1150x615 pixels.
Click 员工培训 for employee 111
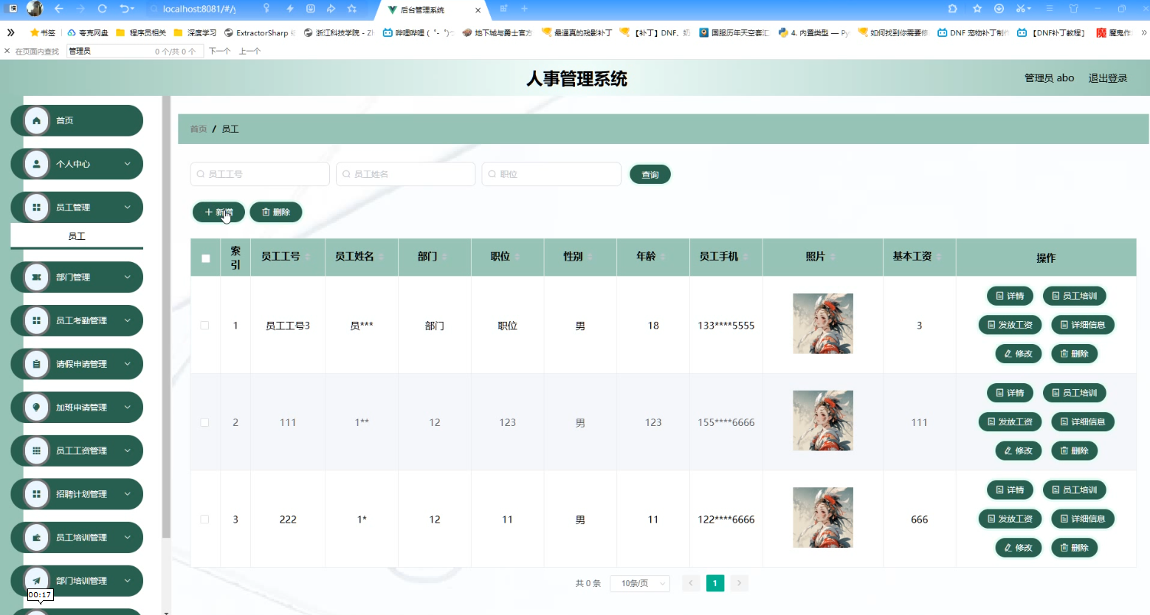1074,393
